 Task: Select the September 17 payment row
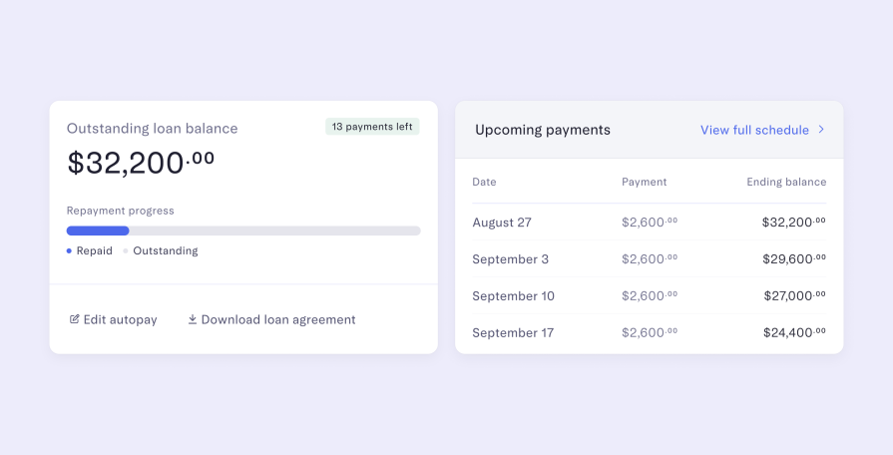tap(649, 332)
